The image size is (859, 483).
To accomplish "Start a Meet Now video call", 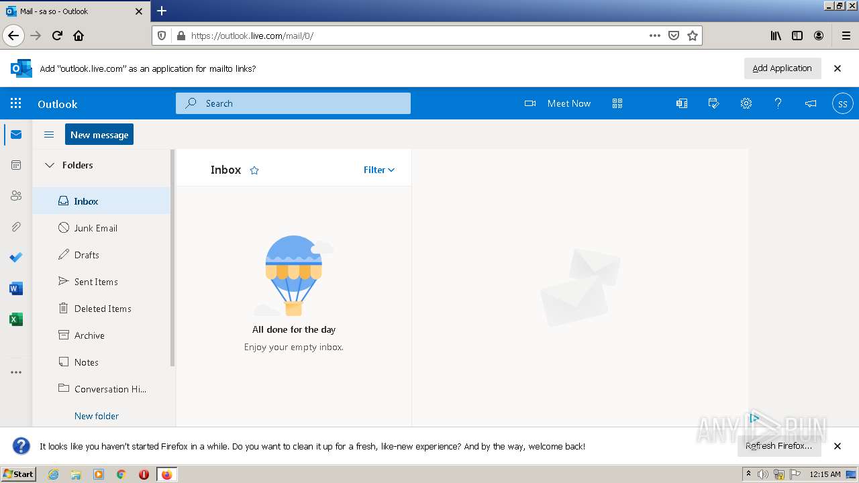I will pos(558,103).
